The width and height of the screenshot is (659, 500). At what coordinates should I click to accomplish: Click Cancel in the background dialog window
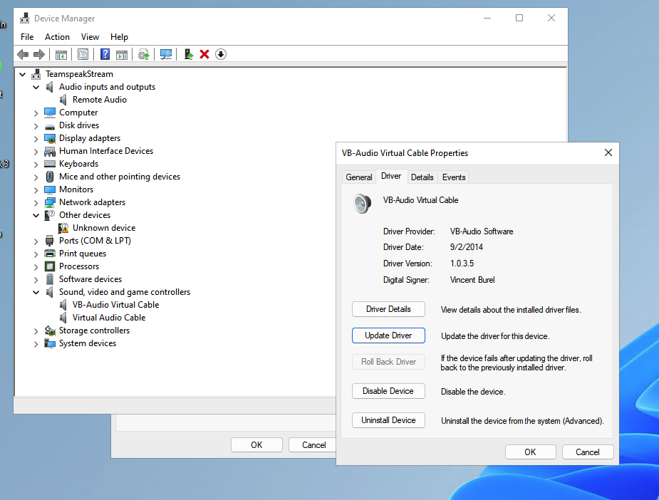pos(314,445)
